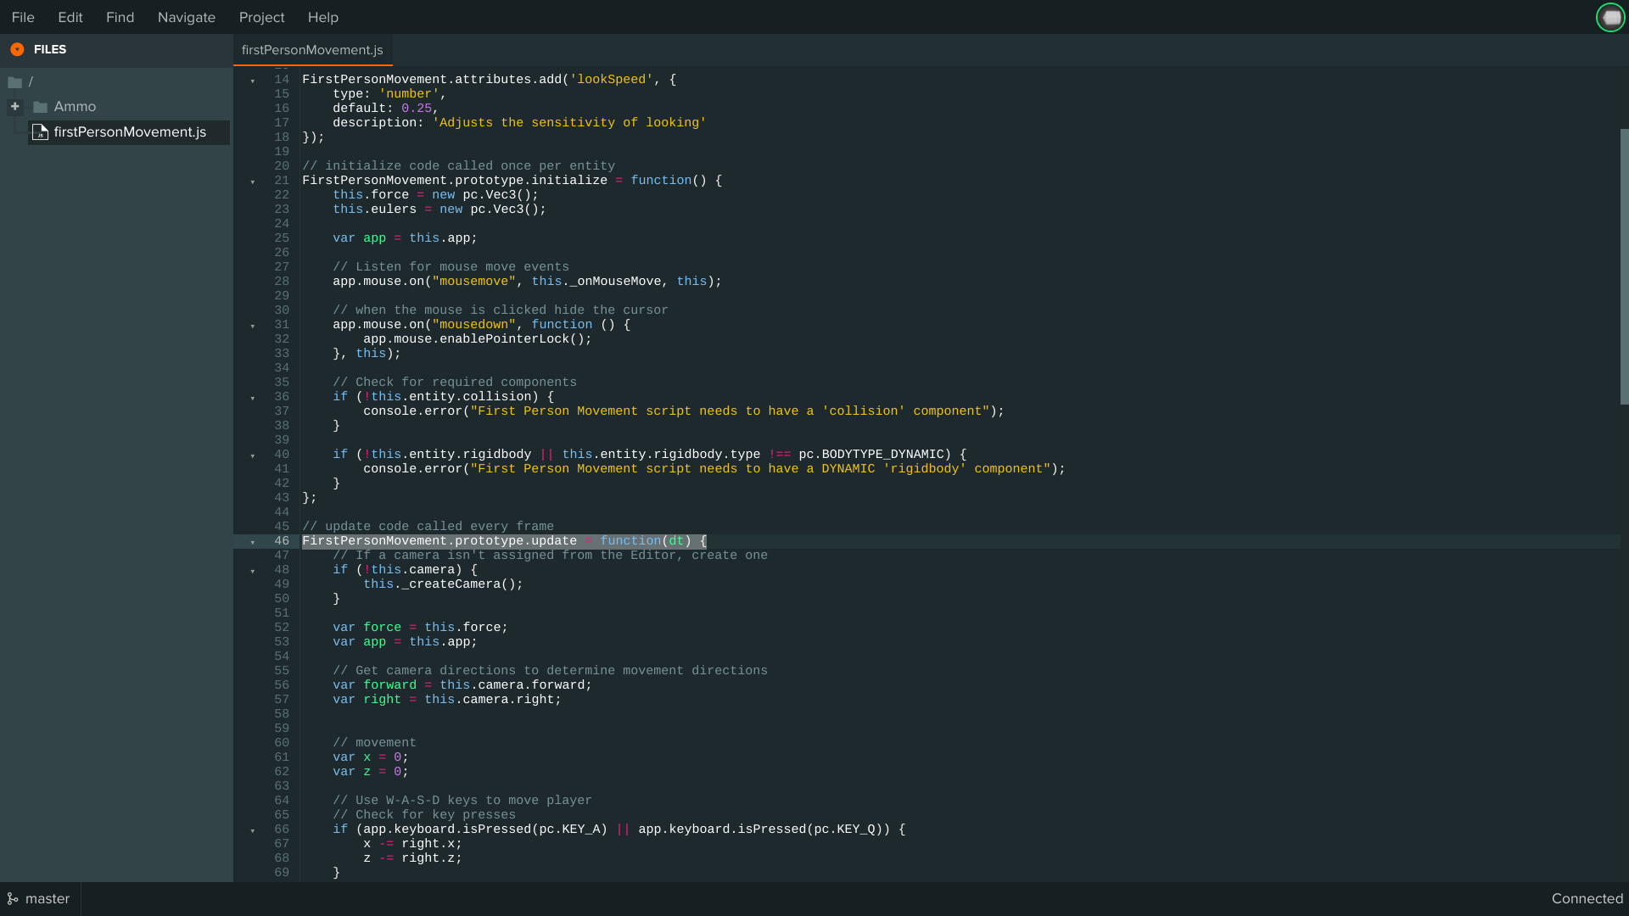Expand the Ammo folder with the plus button
The image size is (1629, 916).
pyautogui.click(x=14, y=107)
